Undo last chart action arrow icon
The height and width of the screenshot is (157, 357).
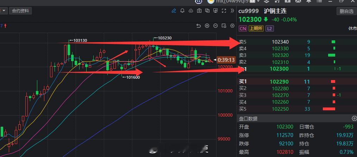[199, 26]
